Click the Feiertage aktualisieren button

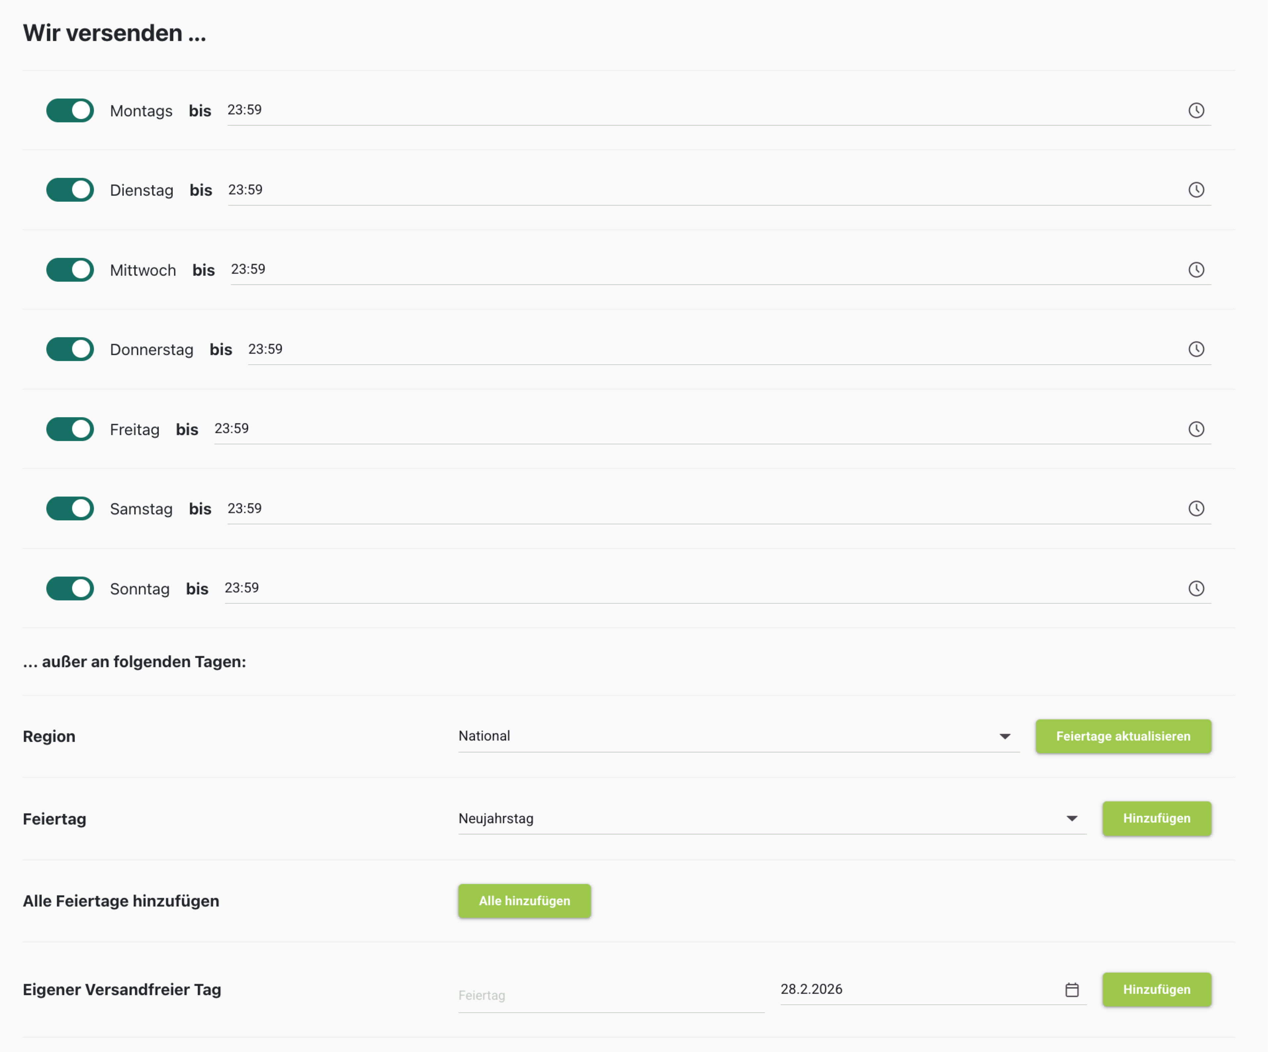pyautogui.click(x=1122, y=736)
